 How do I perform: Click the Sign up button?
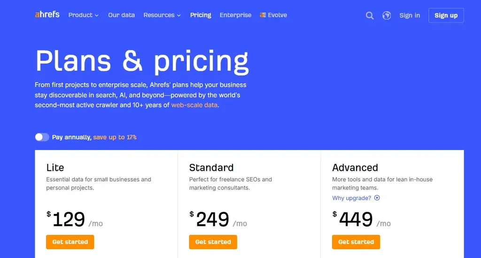click(x=446, y=15)
